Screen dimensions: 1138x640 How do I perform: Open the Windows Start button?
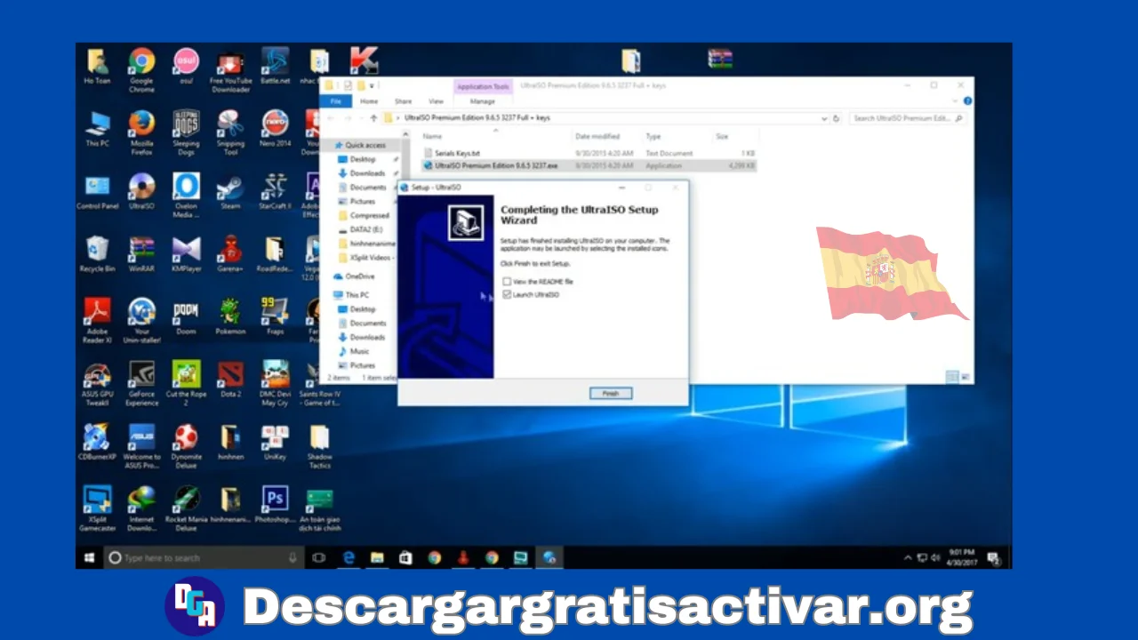(90, 557)
